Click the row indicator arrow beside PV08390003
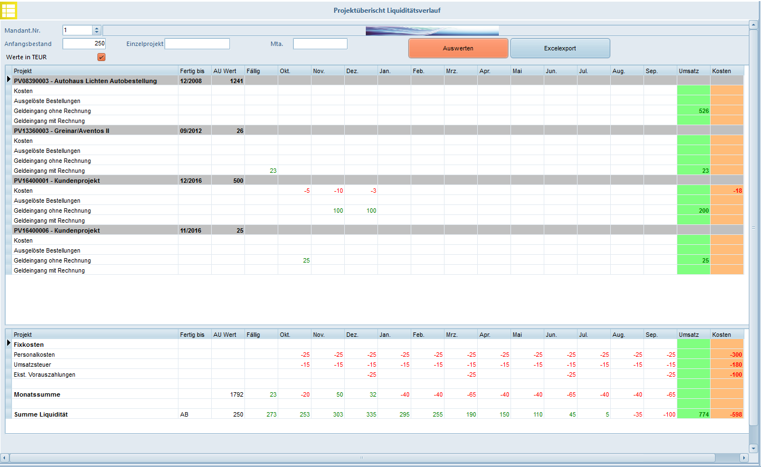Screen dimensions: 761x467 pos(8,81)
